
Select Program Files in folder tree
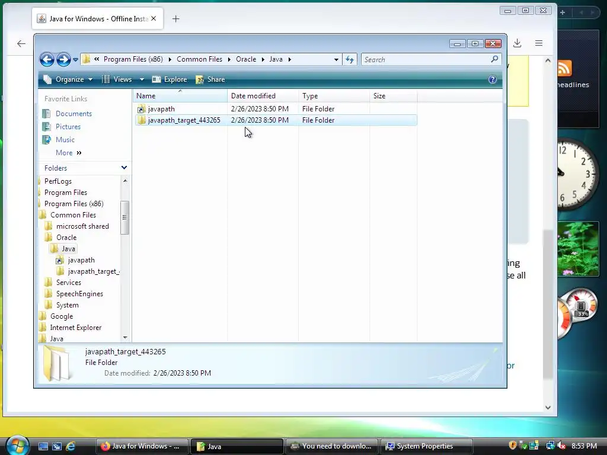tap(65, 193)
